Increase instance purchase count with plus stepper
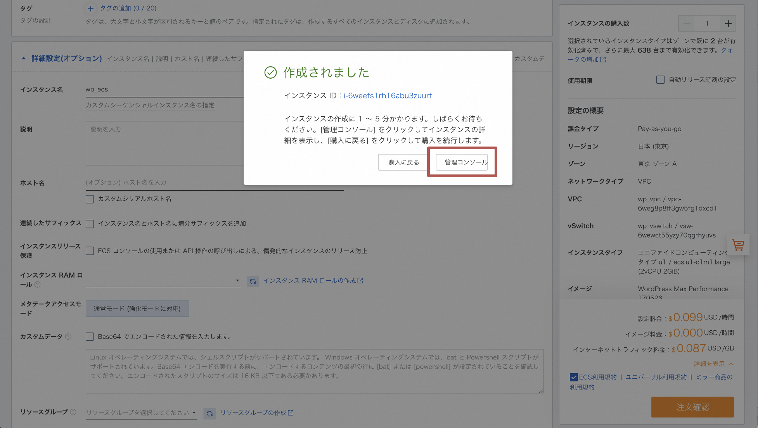Image resolution: width=758 pixels, height=428 pixels. coord(728,23)
